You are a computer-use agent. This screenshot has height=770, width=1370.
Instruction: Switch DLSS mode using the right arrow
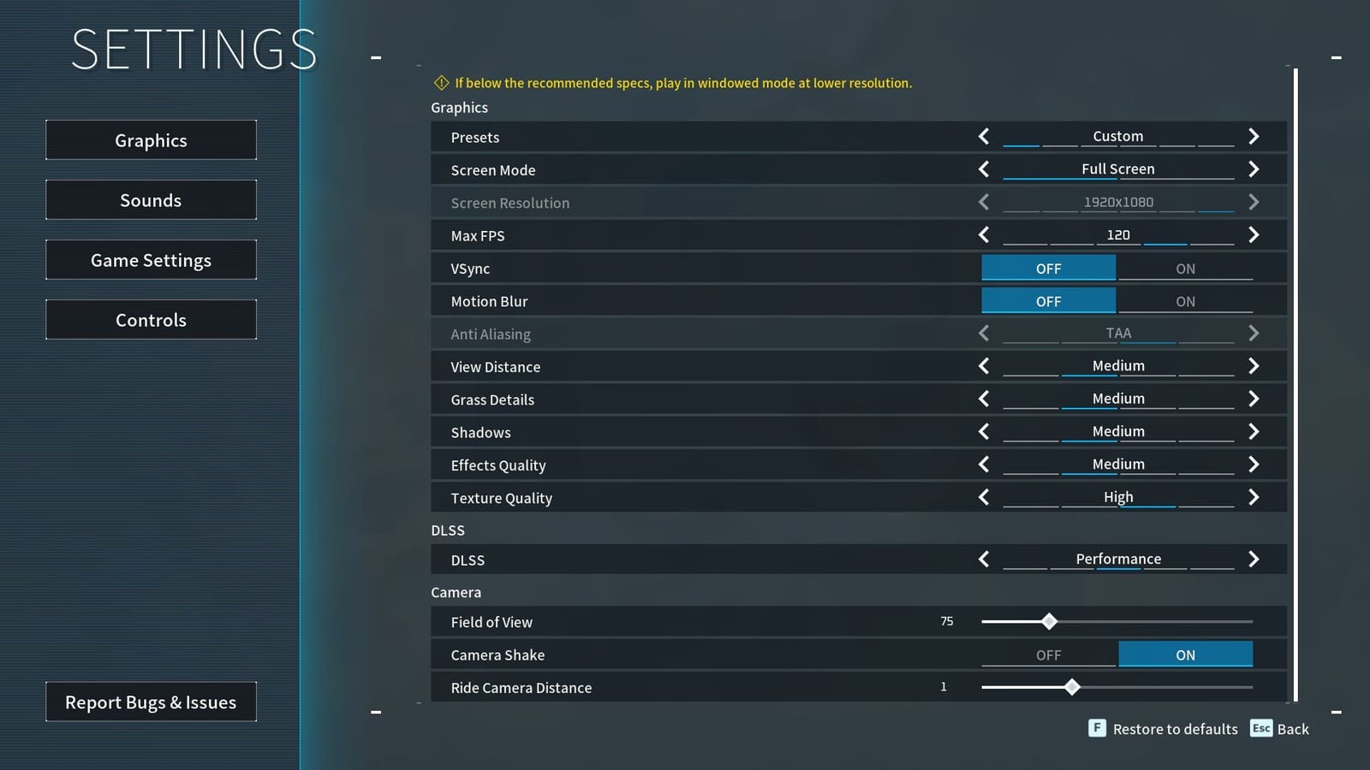[x=1254, y=559]
